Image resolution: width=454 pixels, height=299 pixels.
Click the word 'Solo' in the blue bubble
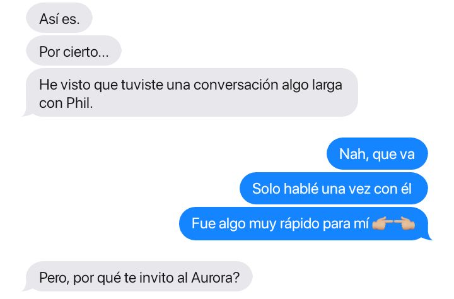(x=265, y=189)
